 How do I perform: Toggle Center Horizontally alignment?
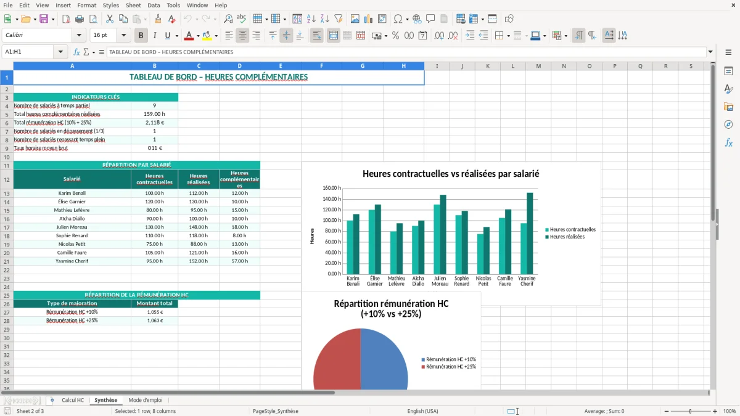coord(242,36)
